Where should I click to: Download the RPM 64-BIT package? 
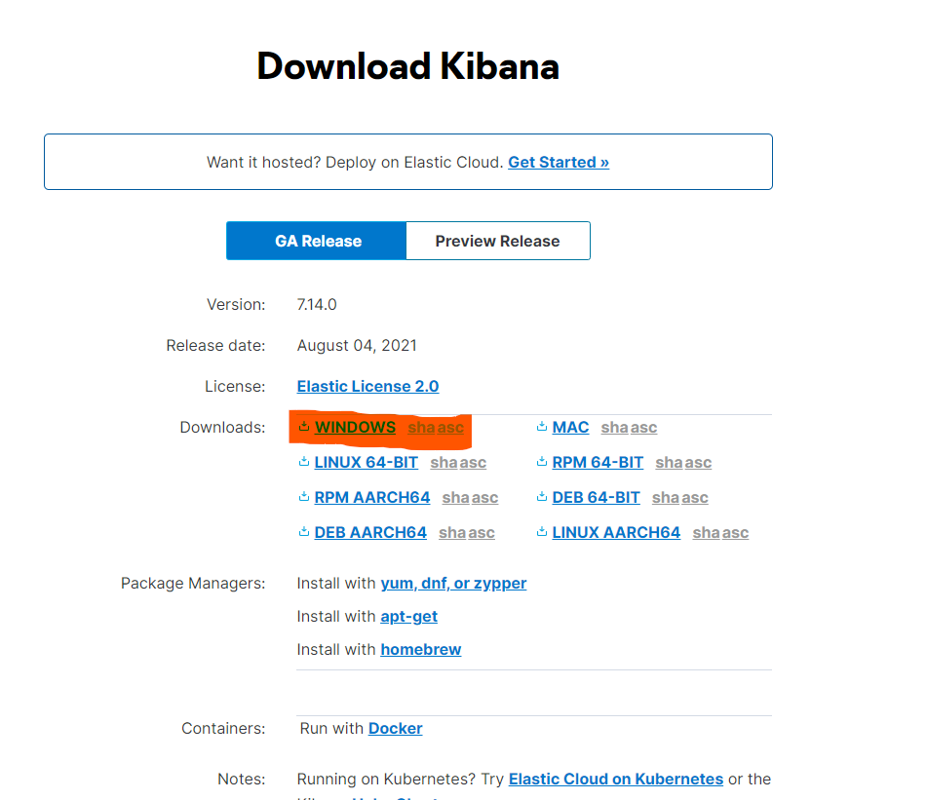pyautogui.click(x=598, y=463)
